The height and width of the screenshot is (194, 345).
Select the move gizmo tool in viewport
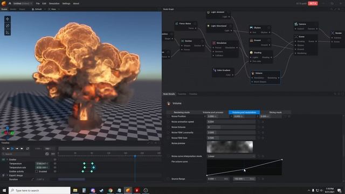coord(8,19)
